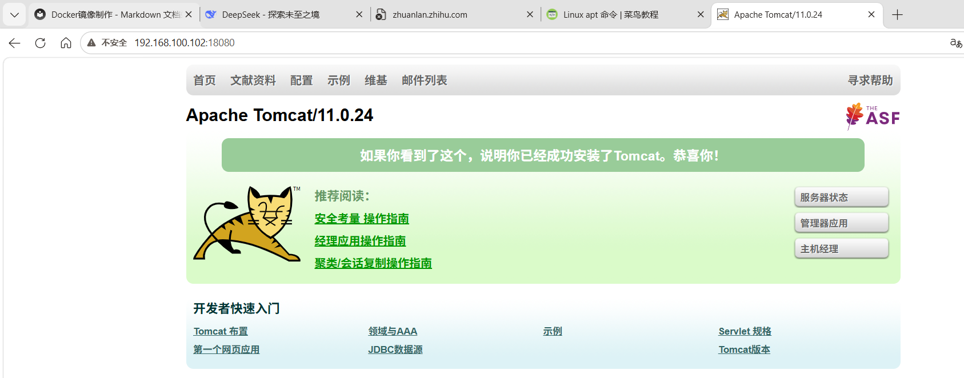The image size is (964, 378).
Task: Click the 管理器应用 button
Action: (842, 223)
